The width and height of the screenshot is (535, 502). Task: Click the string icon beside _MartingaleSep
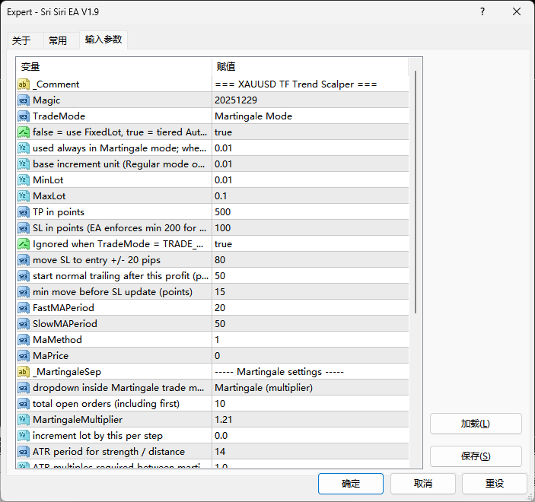[24, 372]
